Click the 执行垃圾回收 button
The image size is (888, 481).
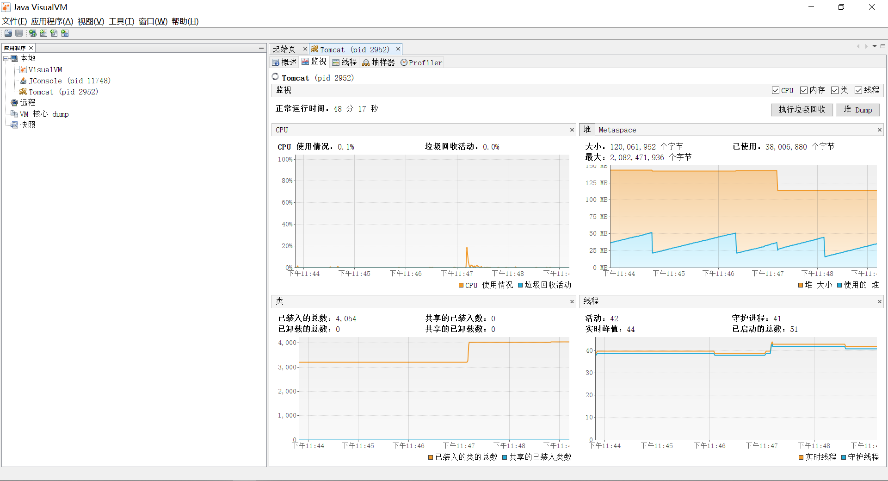click(802, 110)
